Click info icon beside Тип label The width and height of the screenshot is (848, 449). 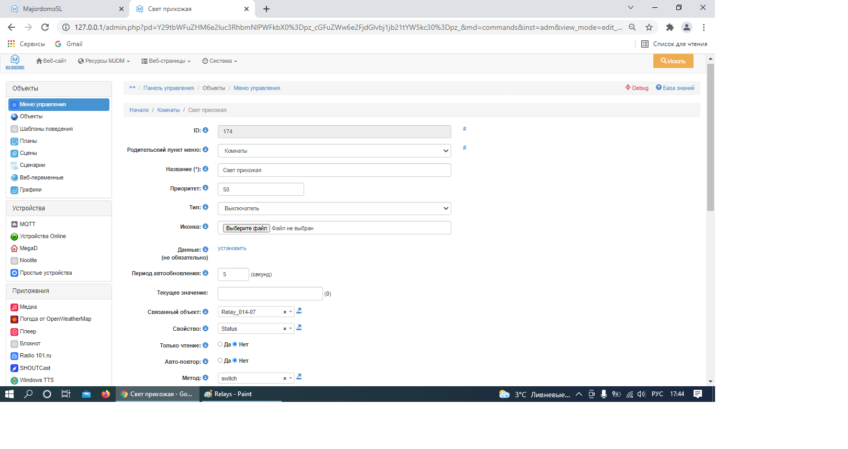tap(206, 207)
